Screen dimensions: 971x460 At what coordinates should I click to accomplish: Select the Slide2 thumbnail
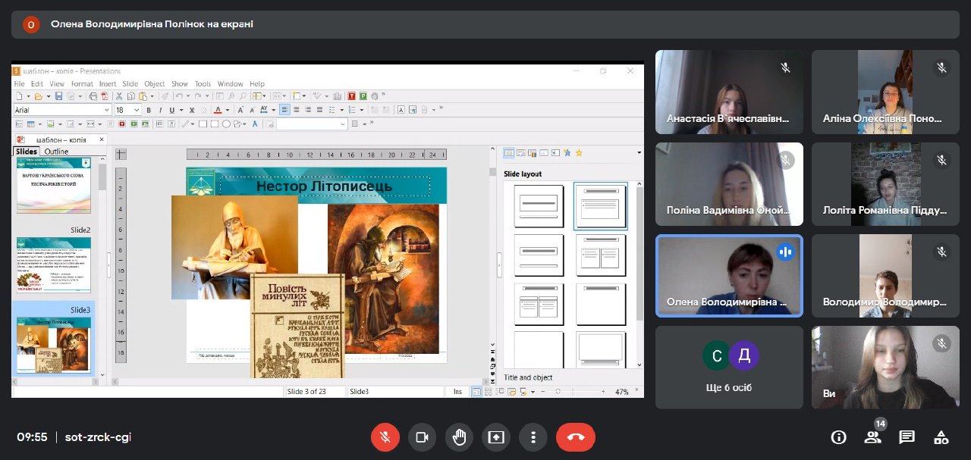54,264
